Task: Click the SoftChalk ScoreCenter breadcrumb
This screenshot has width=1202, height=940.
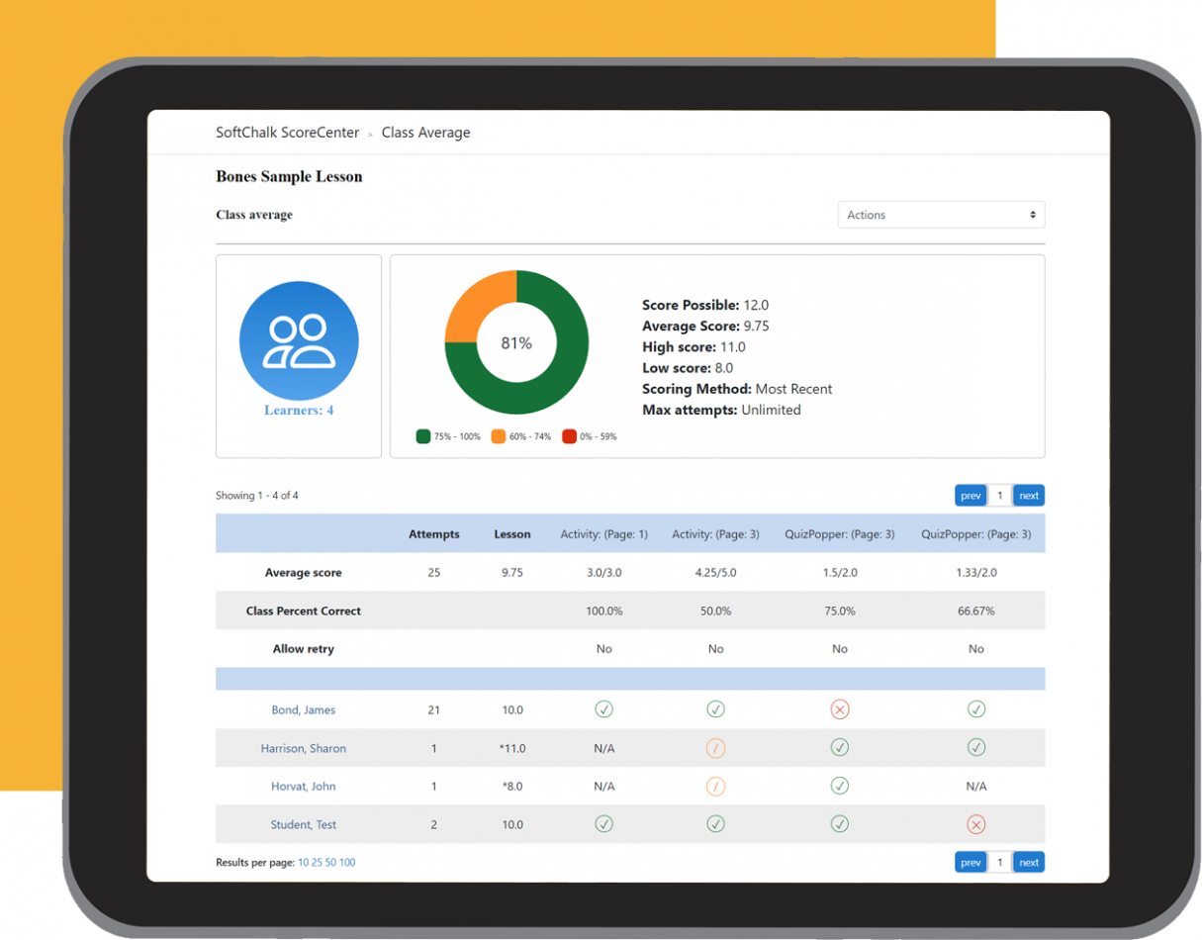Action: (x=287, y=132)
